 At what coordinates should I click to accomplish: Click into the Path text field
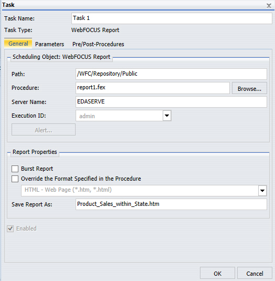point(171,74)
